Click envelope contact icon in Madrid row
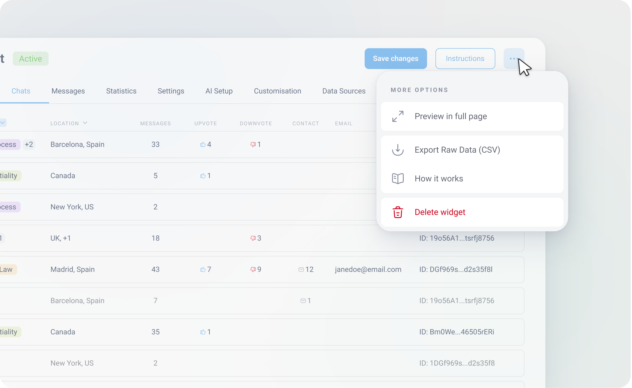This screenshot has height=388, width=632. (x=301, y=269)
